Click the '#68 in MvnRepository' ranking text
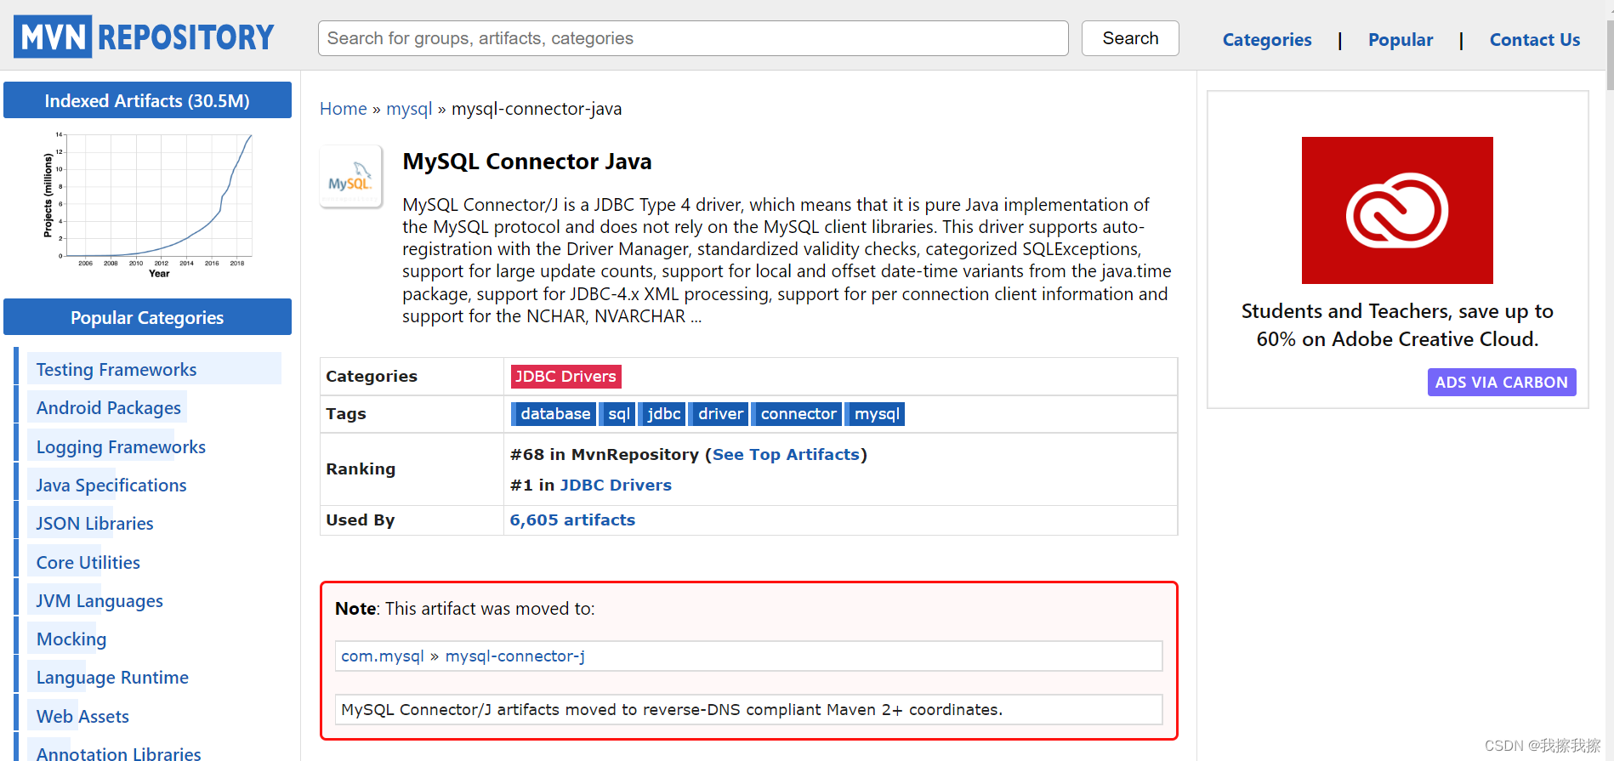This screenshot has height=761, width=1614. pyautogui.click(x=605, y=455)
